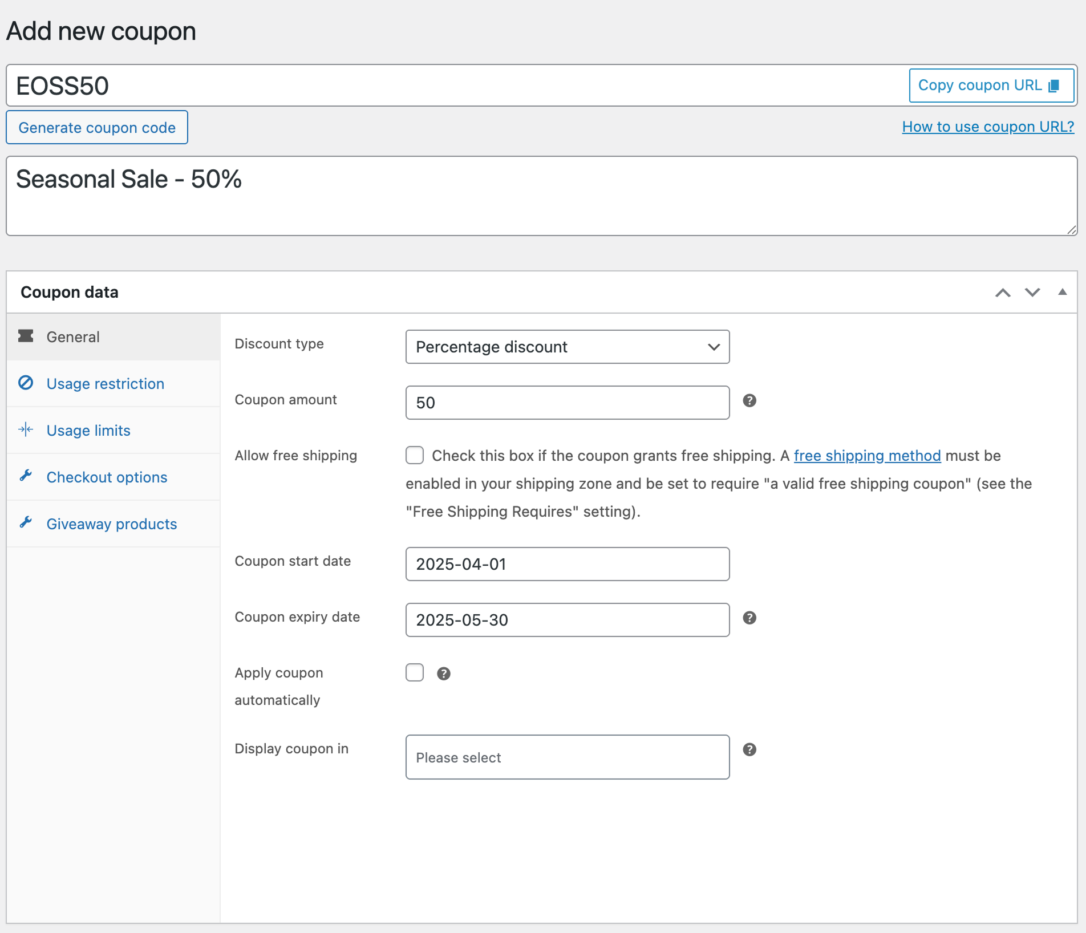Click the Add new coupon heading
The height and width of the screenshot is (933, 1086).
(101, 31)
